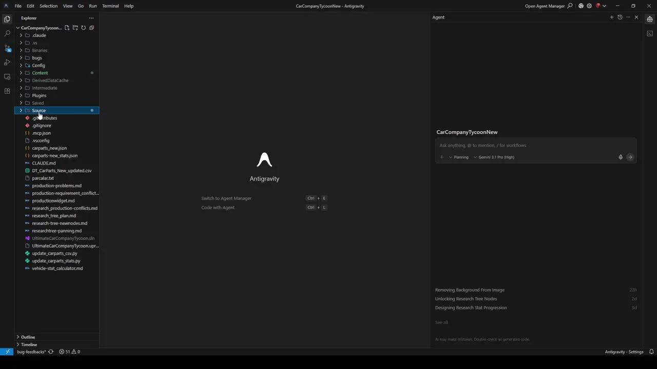Open the Terminal menu
The image size is (657, 369).
coord(110,6)
